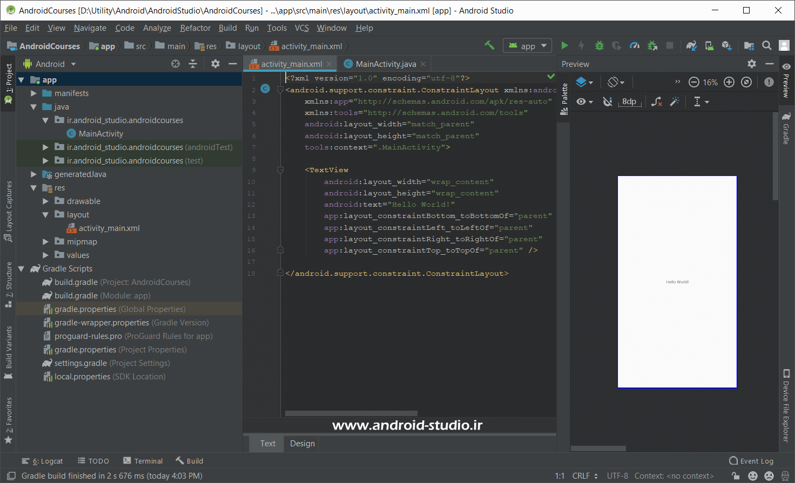
Task: Open the VCS menu
Action: 301,28
